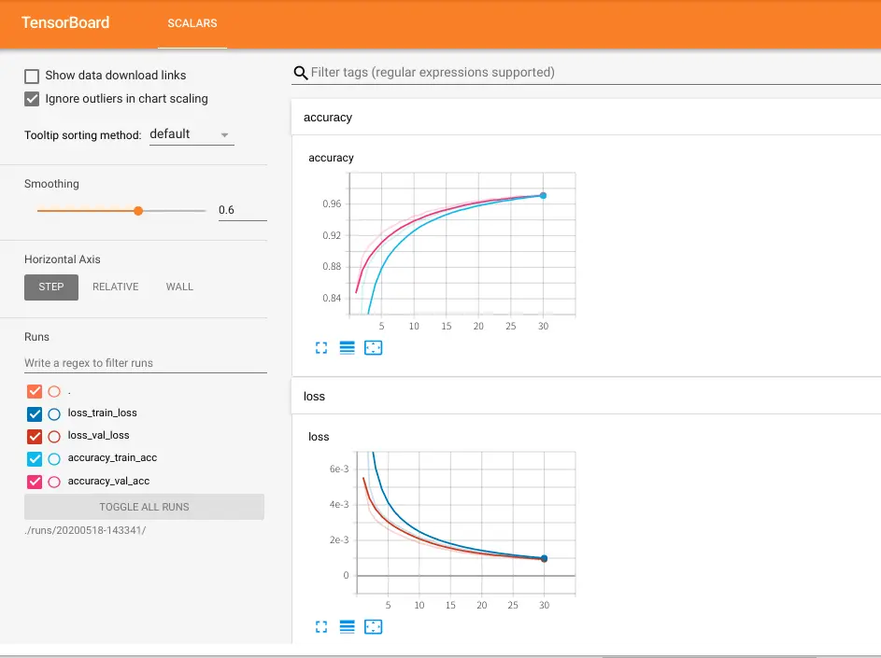Toggle y-axis log scale on accuracy chart
Image resolution: width=881 pixels, height=658 pixels.
[x=348, y=348]
